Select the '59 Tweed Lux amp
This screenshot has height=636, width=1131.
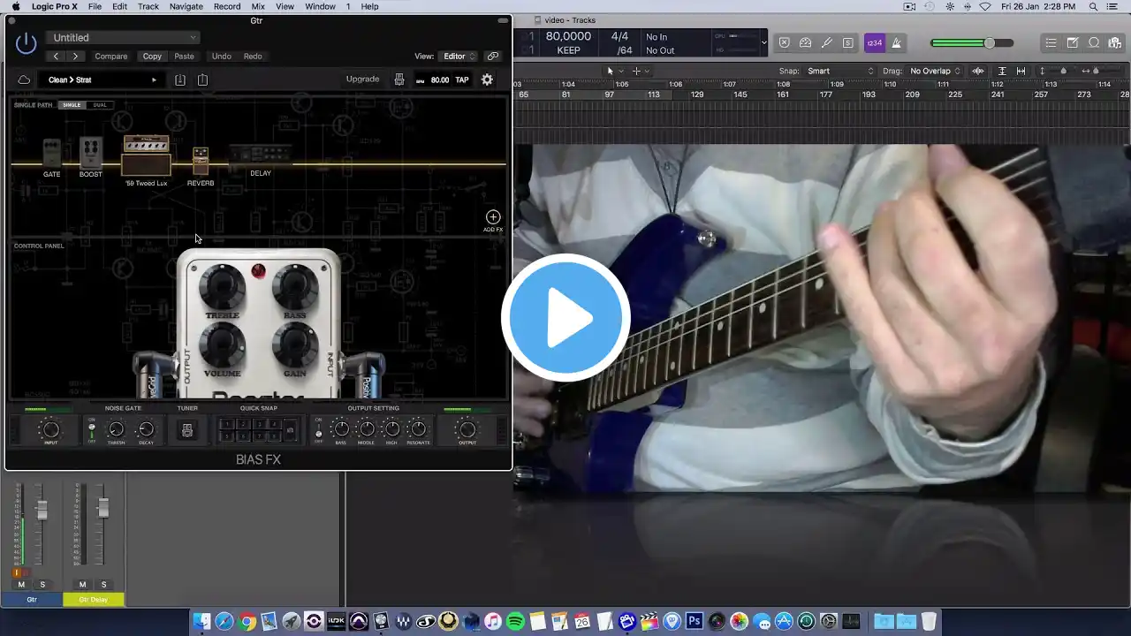click(147, 157)
